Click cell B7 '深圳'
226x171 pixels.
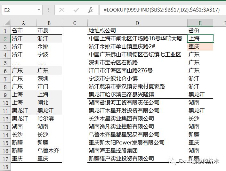(49, 78)
